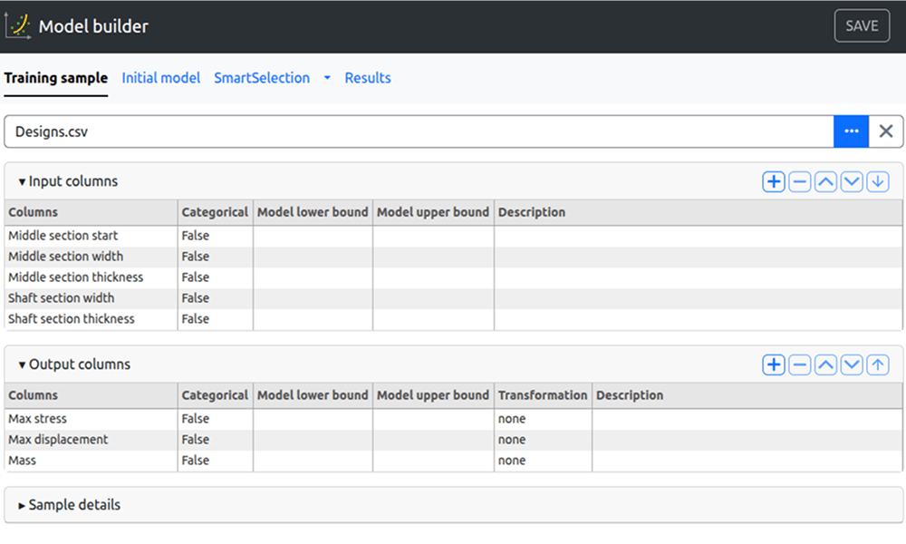Screen dimensions: 906x544
Task: Move selected output column to Input columns
Action: click(x=877, y=365)
